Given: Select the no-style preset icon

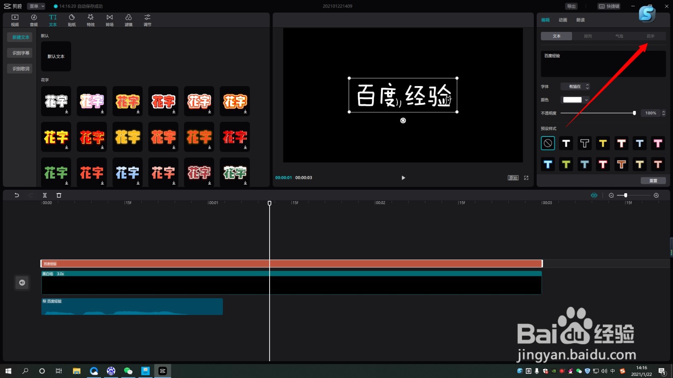Looking at the screenshot, I should pyautogui.click(x=548, y=143).
